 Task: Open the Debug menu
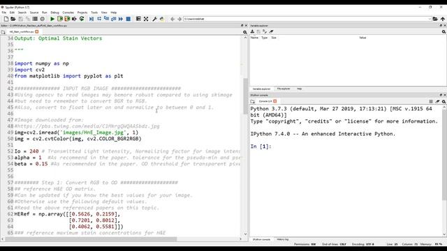pyautogui.click(x=54, y=13)
